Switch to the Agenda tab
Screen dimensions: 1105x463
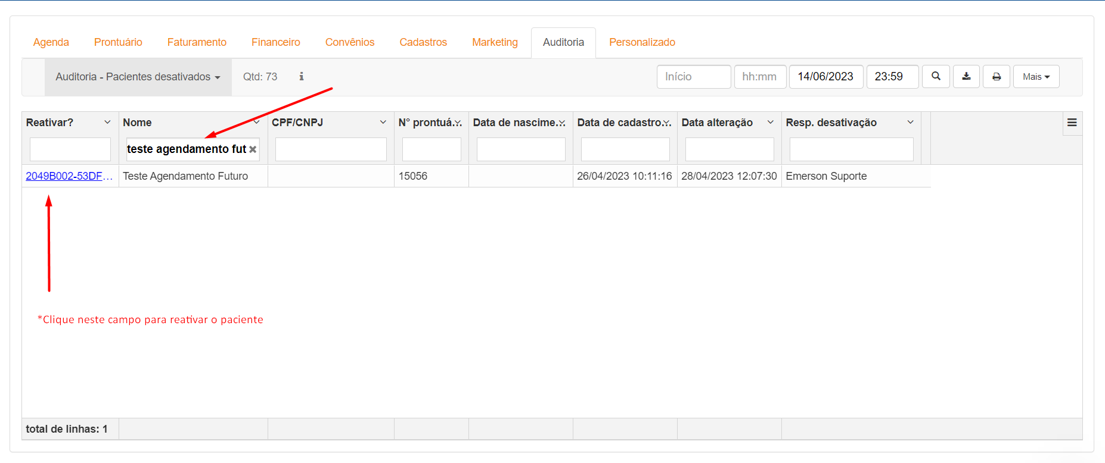(x=51, y=42)
